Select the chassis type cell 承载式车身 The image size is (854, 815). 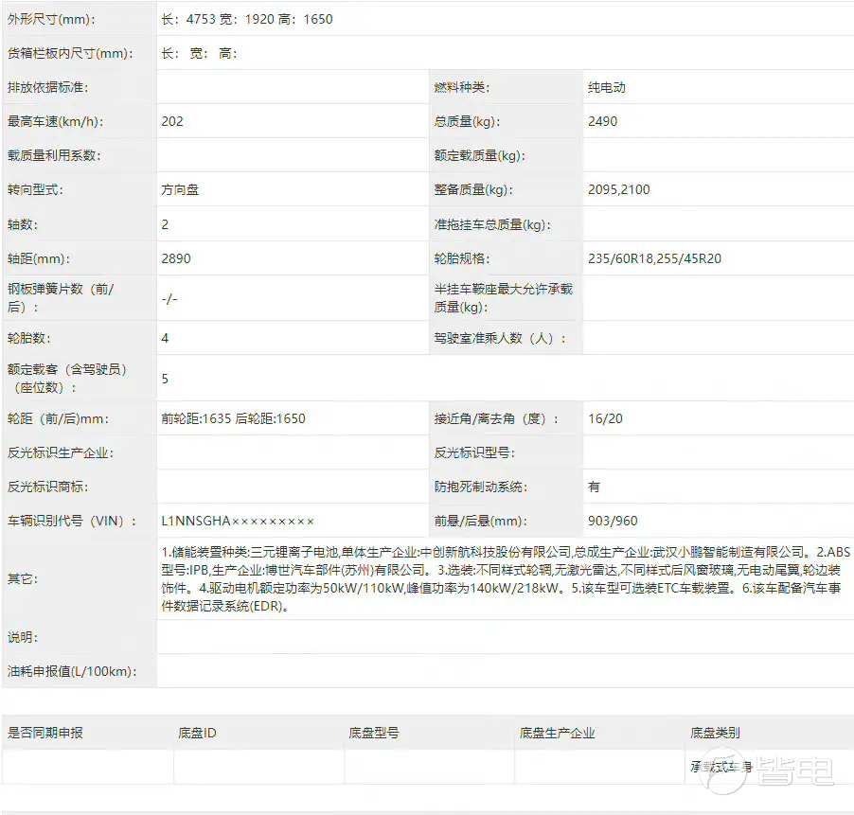[x=721, y=767]
